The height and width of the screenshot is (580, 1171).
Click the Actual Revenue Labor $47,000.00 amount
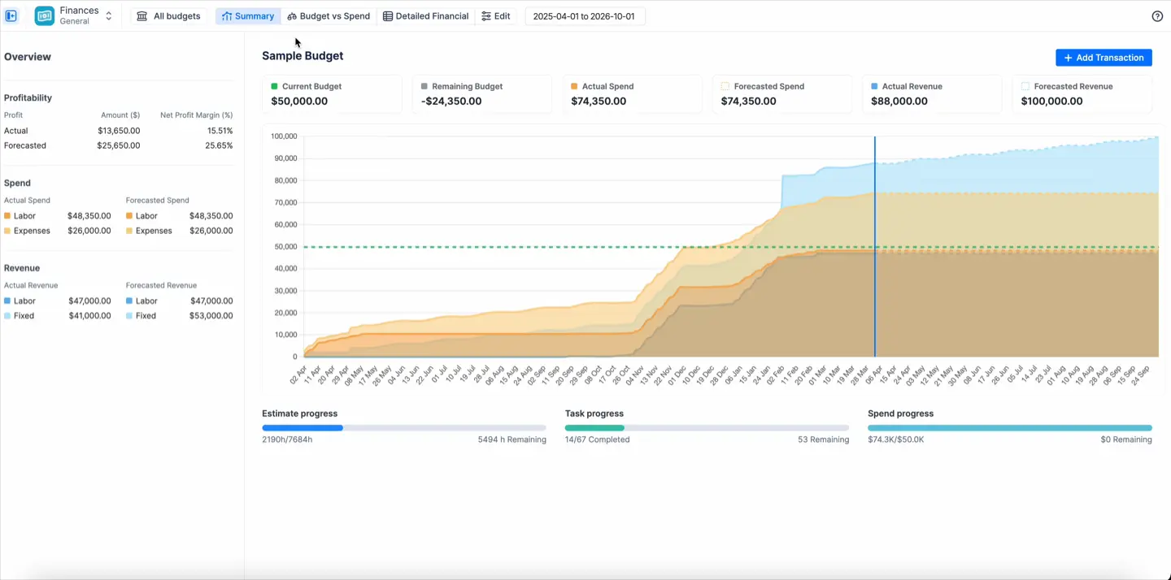[89, 301]
